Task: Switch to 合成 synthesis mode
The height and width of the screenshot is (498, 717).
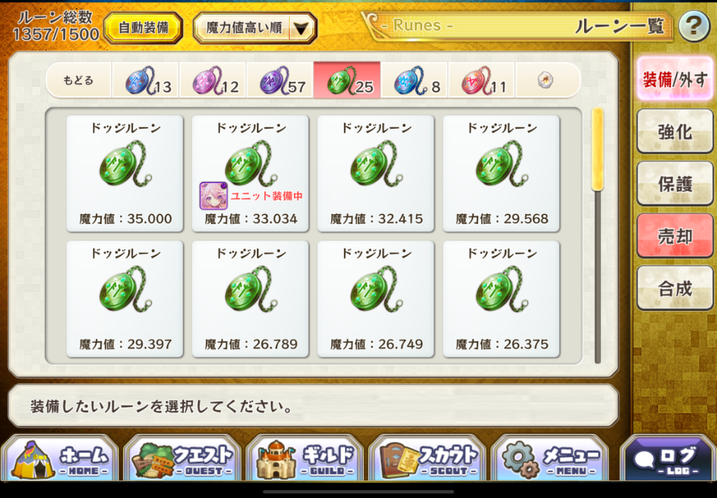Action: pos(674,289)
